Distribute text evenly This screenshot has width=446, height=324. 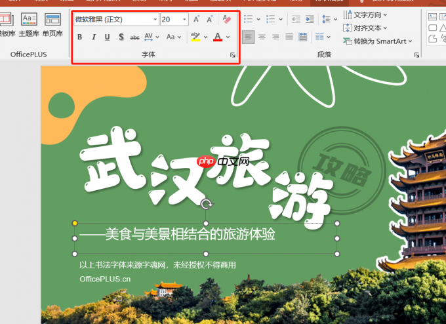(x=302, y=37)
